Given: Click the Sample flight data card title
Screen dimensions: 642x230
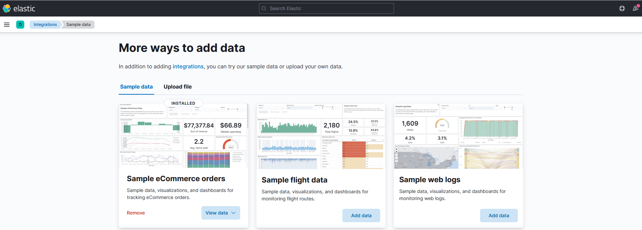Looking at the screenshot, I should coord(295,180).
